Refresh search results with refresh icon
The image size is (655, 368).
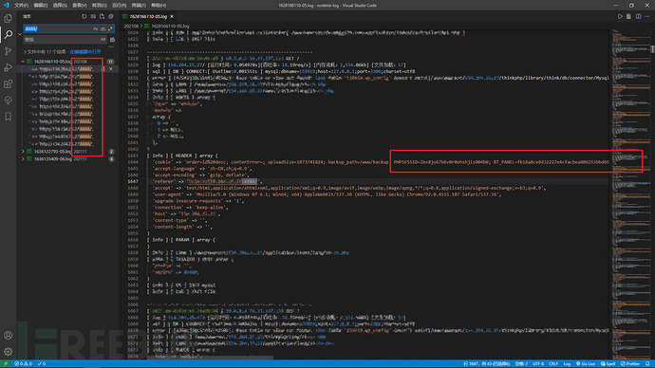84,16
